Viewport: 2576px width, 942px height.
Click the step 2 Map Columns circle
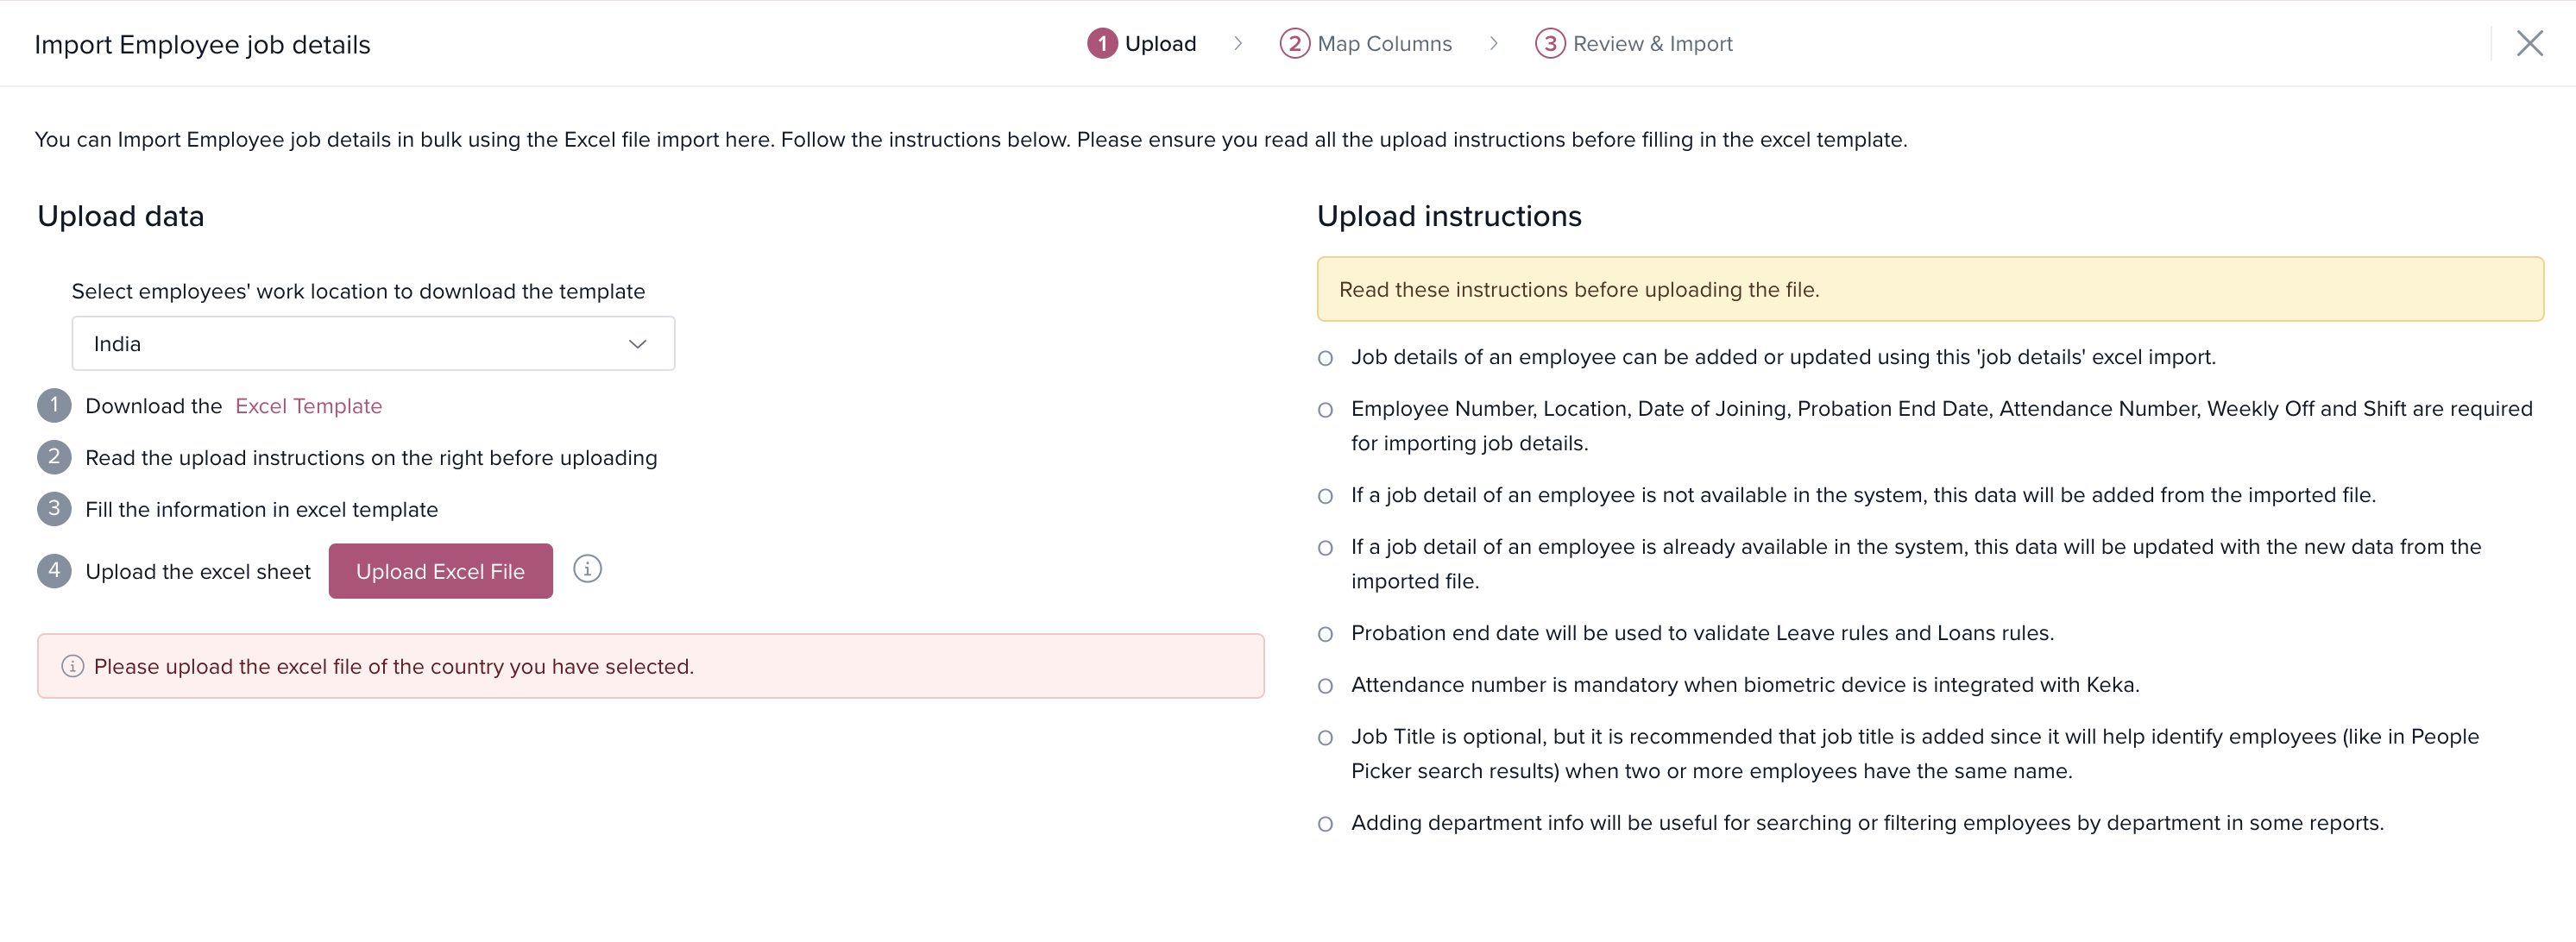pyautogui.click(x=1294, y=44)
